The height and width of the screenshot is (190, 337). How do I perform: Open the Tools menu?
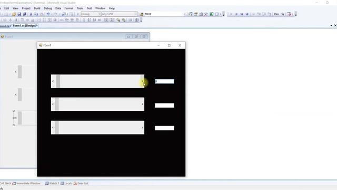tap(80, 8)
